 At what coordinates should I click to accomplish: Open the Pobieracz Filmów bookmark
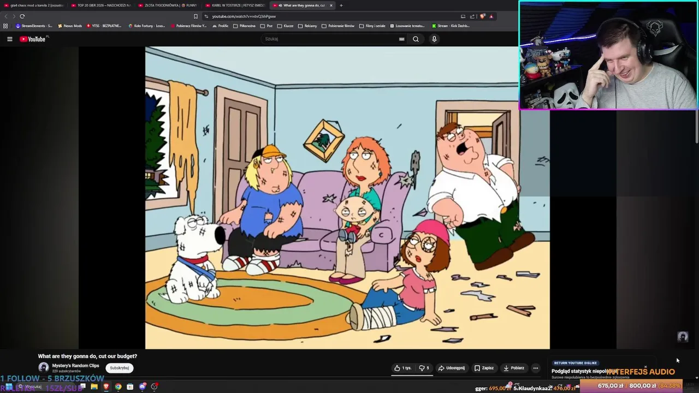tap(189, 26)
